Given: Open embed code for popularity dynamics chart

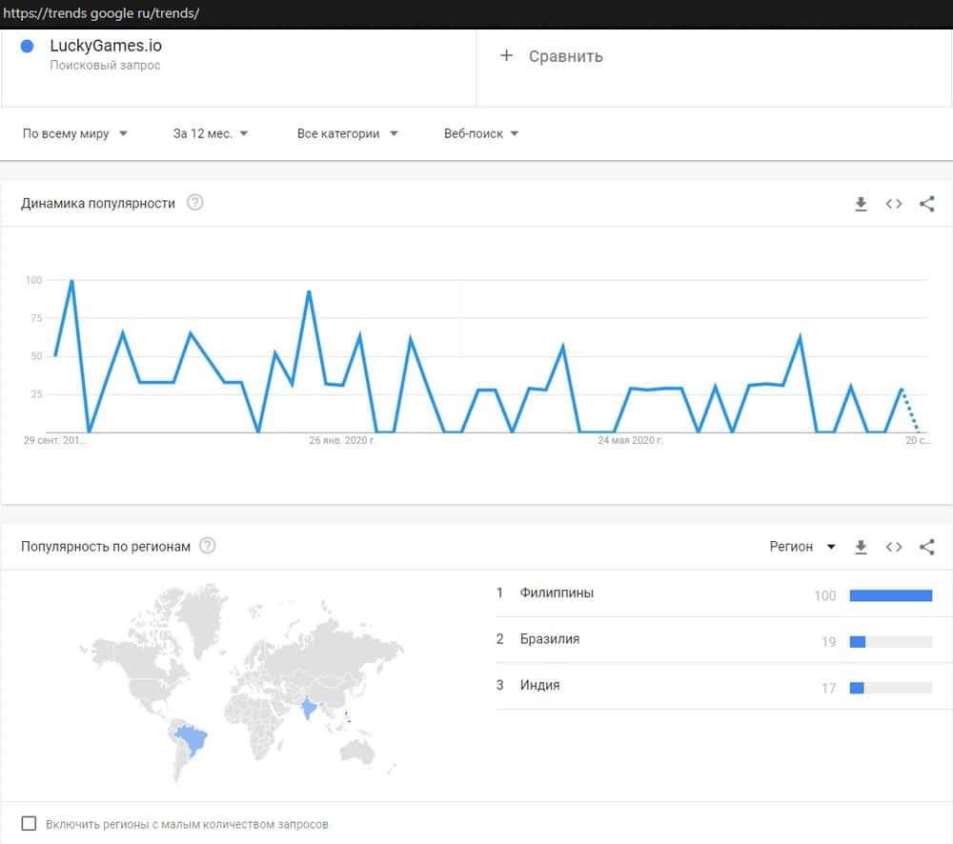Looking at the screenshot, I should [x=894, y=204].
